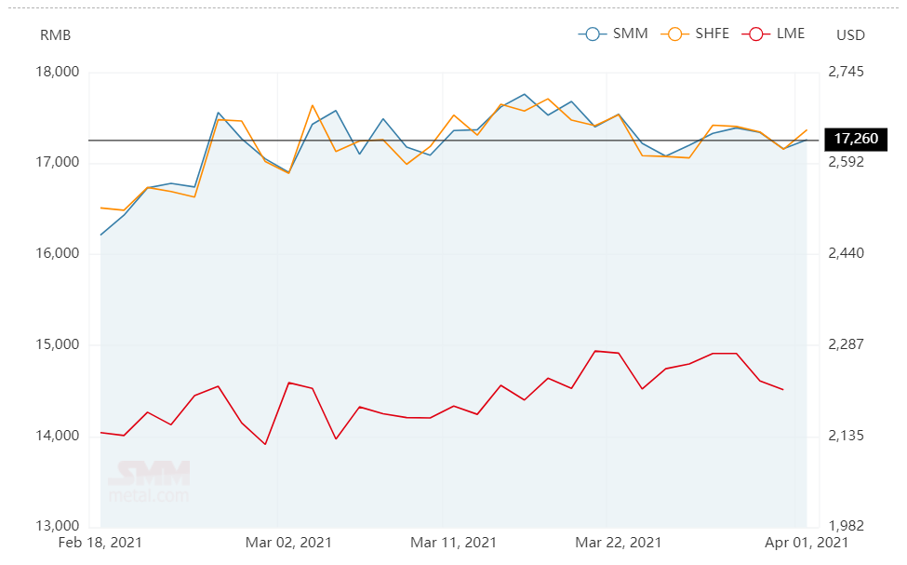Viewport: 907px width, 565px height.
Task: Toggle the SHFE series in the legend
Action: (695, 34)
